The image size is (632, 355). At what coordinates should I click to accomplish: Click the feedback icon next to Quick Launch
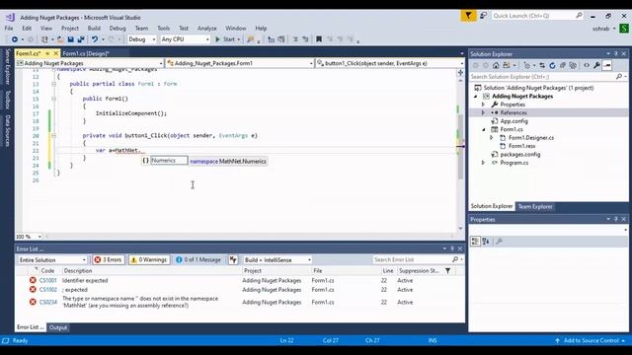(x=483, y=16)
